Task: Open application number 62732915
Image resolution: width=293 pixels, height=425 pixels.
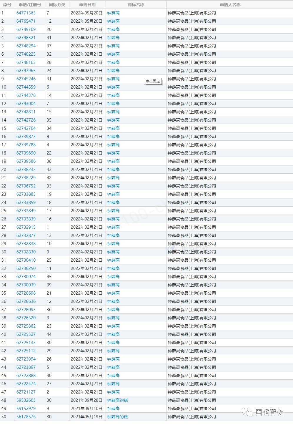Action: 26,227
